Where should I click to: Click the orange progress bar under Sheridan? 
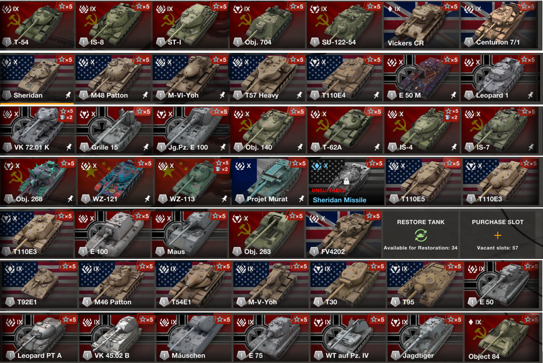point(37,103)
